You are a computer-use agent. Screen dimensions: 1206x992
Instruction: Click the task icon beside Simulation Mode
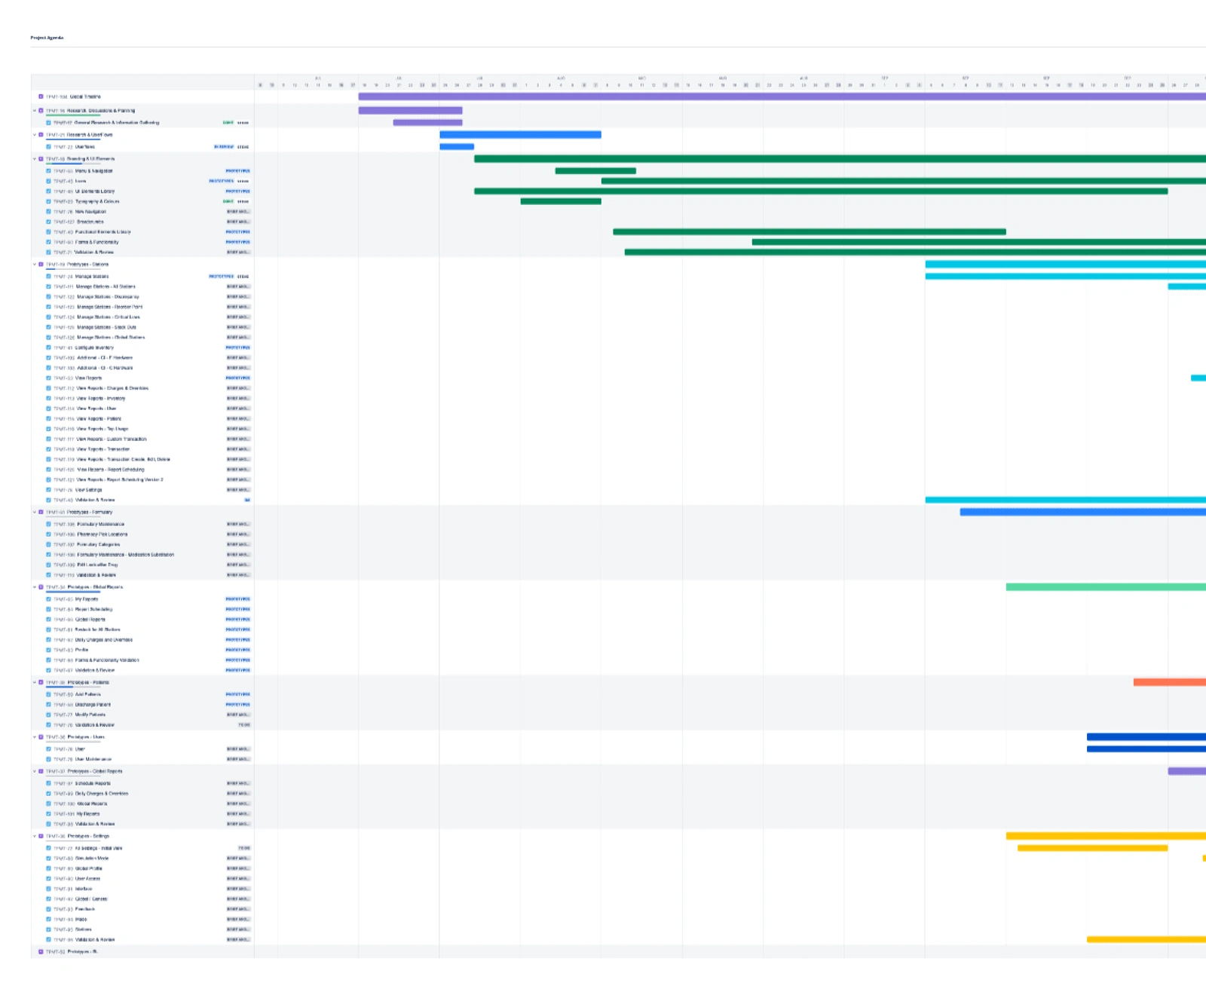tap(48, 859)
